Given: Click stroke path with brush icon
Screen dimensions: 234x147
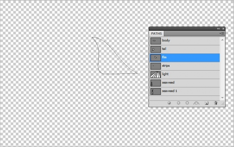Looking at the screenshot, I should pyautogui.click(x=178, y=103).
